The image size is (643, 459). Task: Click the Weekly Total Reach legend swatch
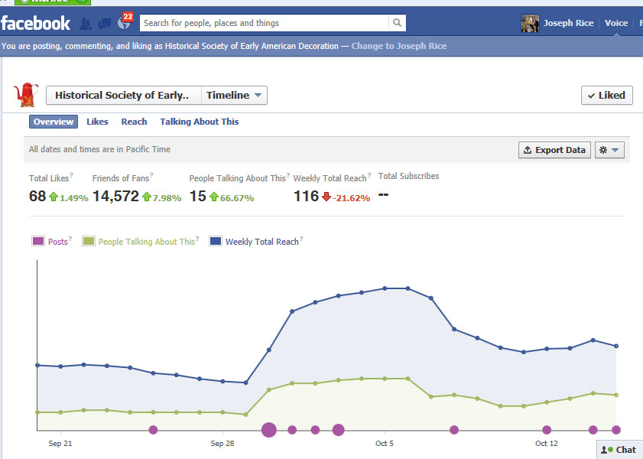(216, 242)
